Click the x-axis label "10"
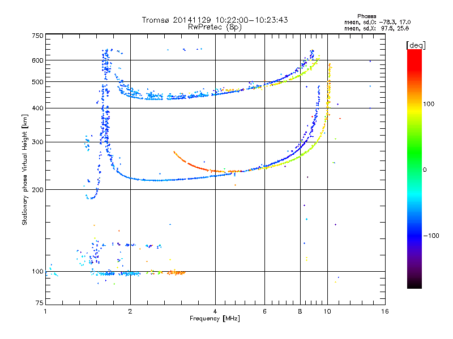Image resolution: width=453 pixels, height=339 pixels. [327, 311]
